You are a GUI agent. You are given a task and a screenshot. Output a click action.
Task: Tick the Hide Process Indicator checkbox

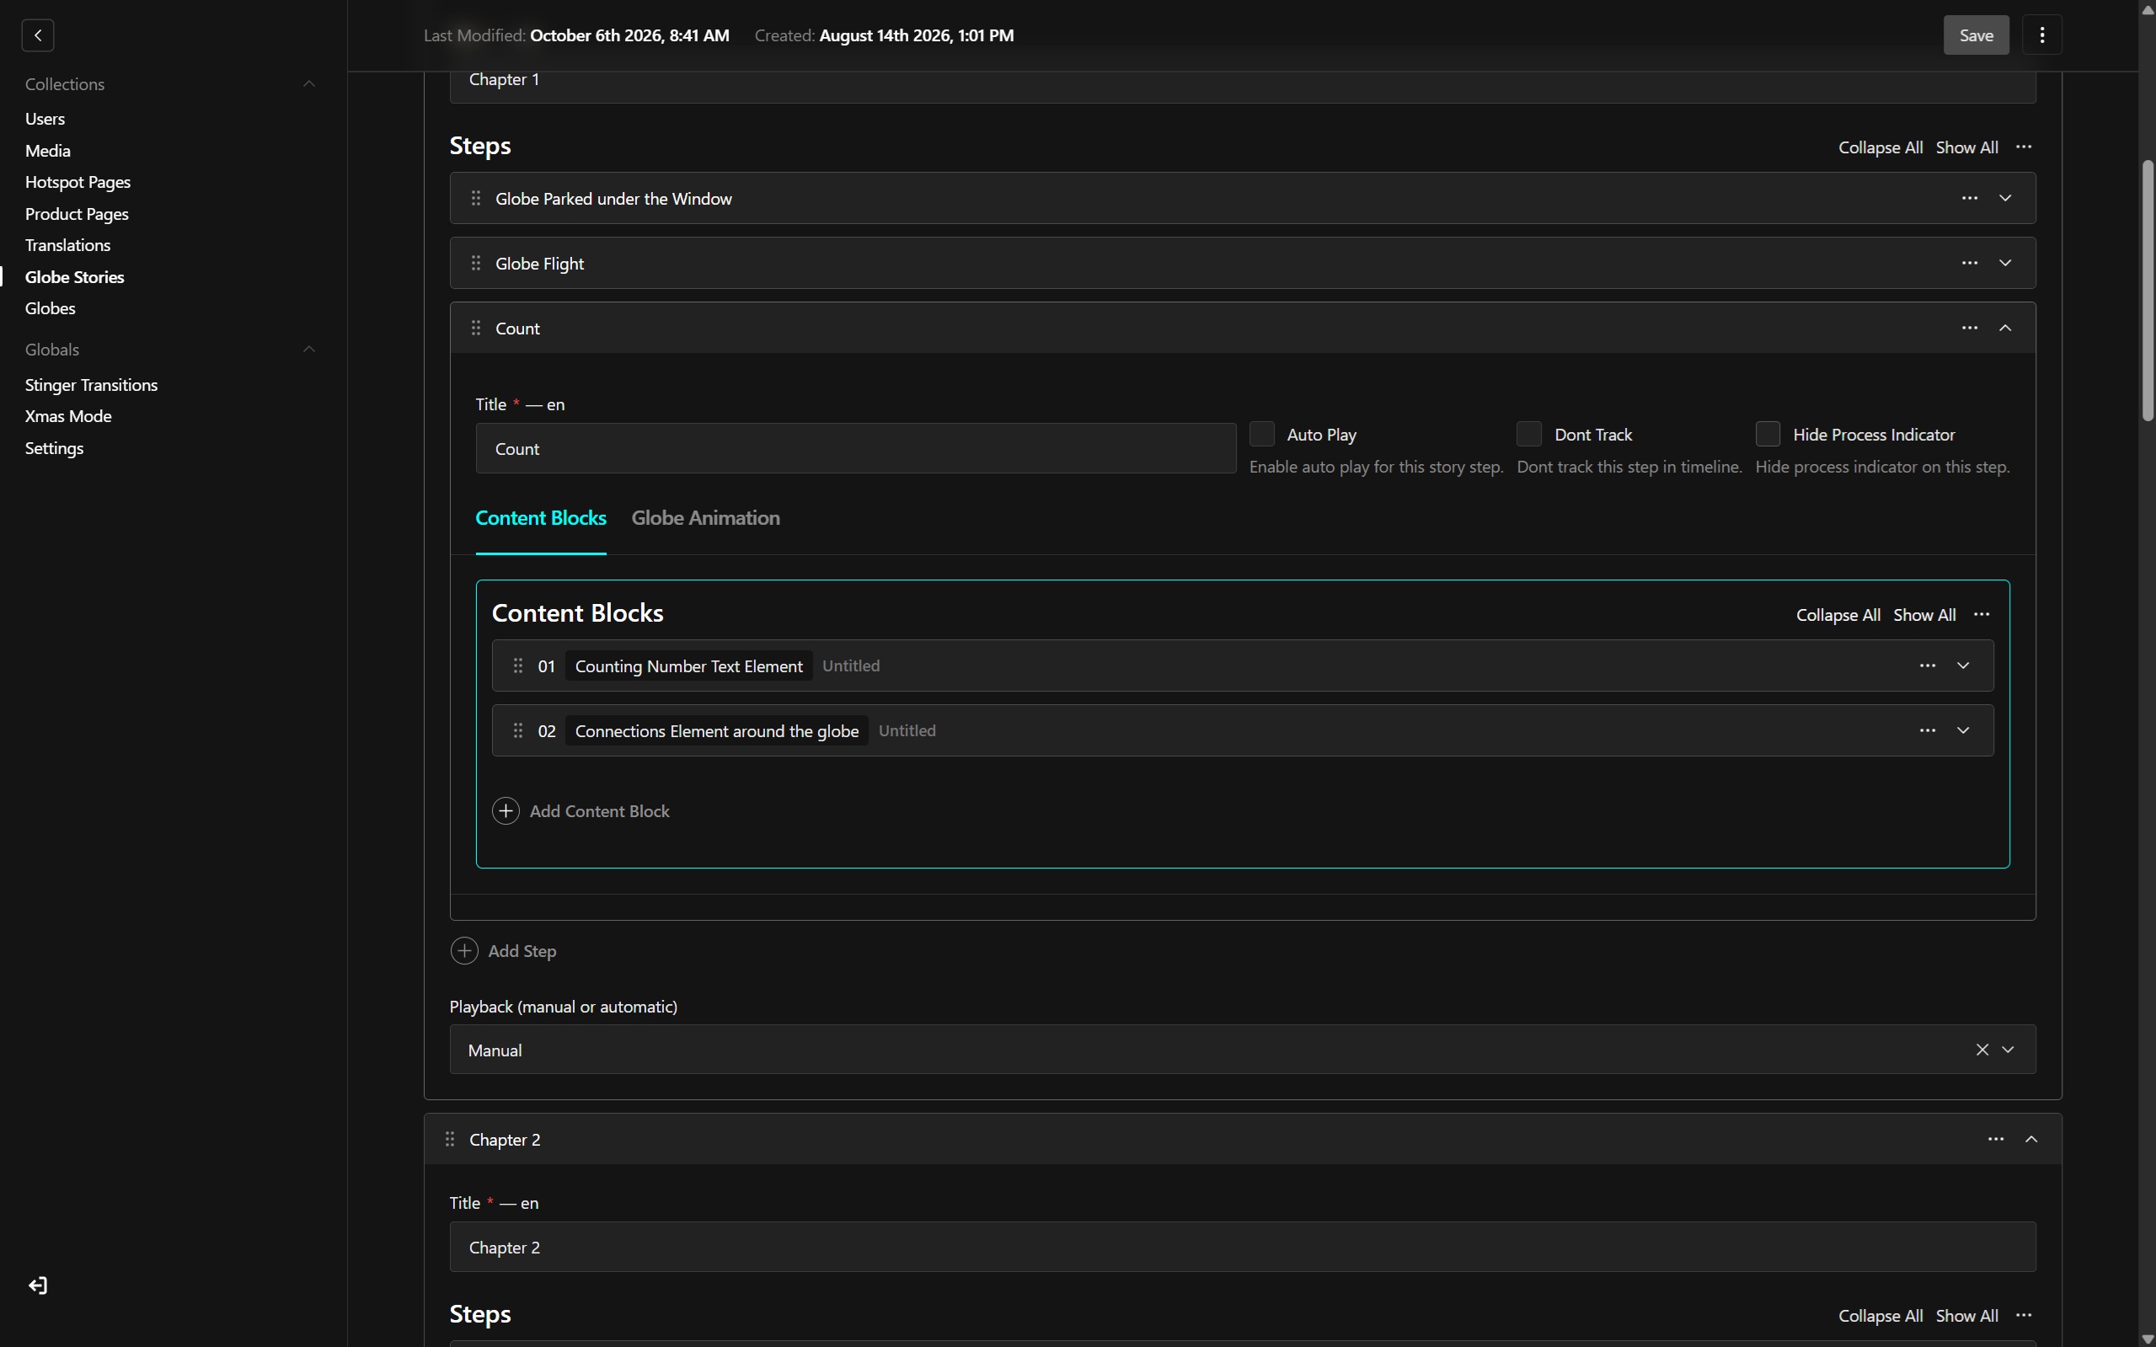click(x=1768, y=434)
